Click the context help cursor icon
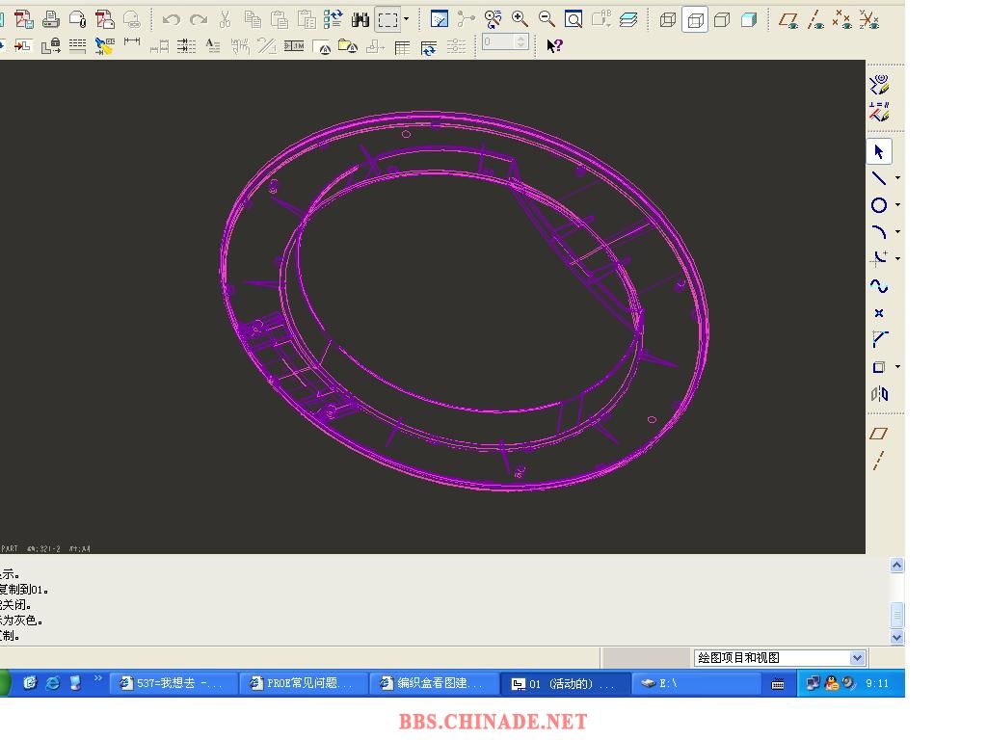This screenshot has height=740, width=987. coord(554,45)
